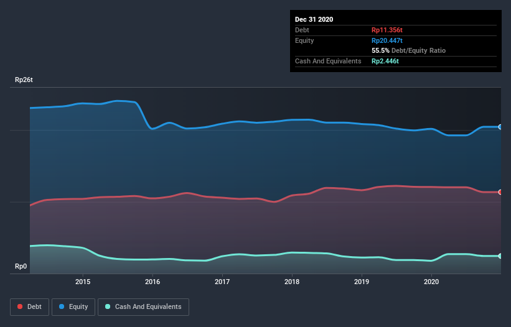This screenshot has height=327, width=511.
Task: Click the Dec 31 2020 tooltip header
Action: click(314, 19)
